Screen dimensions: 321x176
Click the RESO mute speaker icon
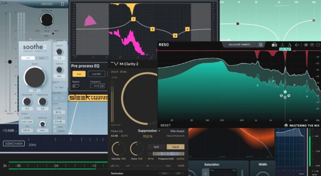coord(297,44)
